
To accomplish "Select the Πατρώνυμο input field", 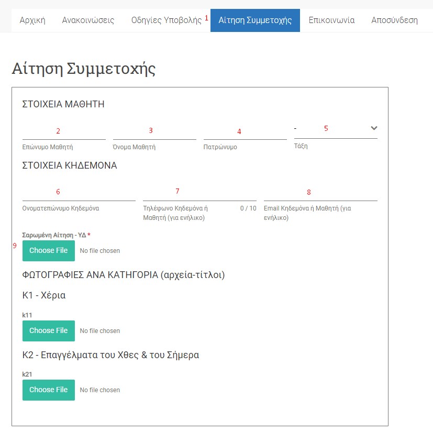I will 245,131.
